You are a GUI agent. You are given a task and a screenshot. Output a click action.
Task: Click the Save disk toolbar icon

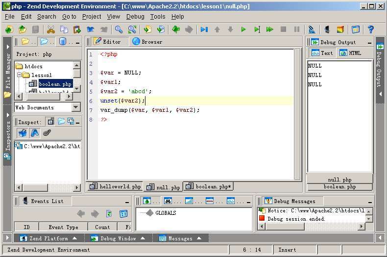36,29
